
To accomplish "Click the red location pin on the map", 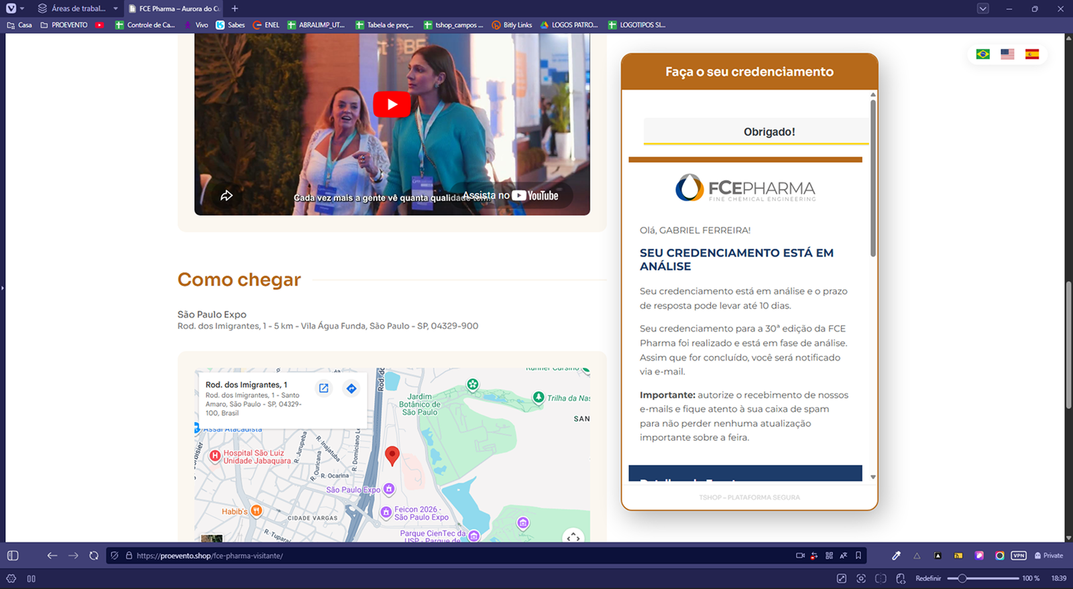I will pyautogui.click(x=392, y=456).
